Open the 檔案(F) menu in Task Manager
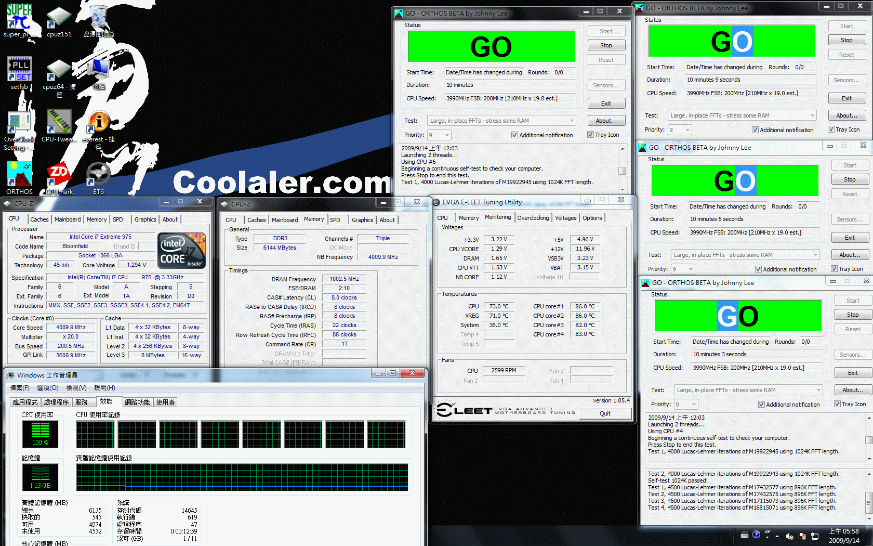 coord(20,388)
